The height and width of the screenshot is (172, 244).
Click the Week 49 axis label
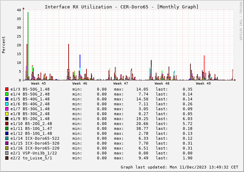click(203, 83)
